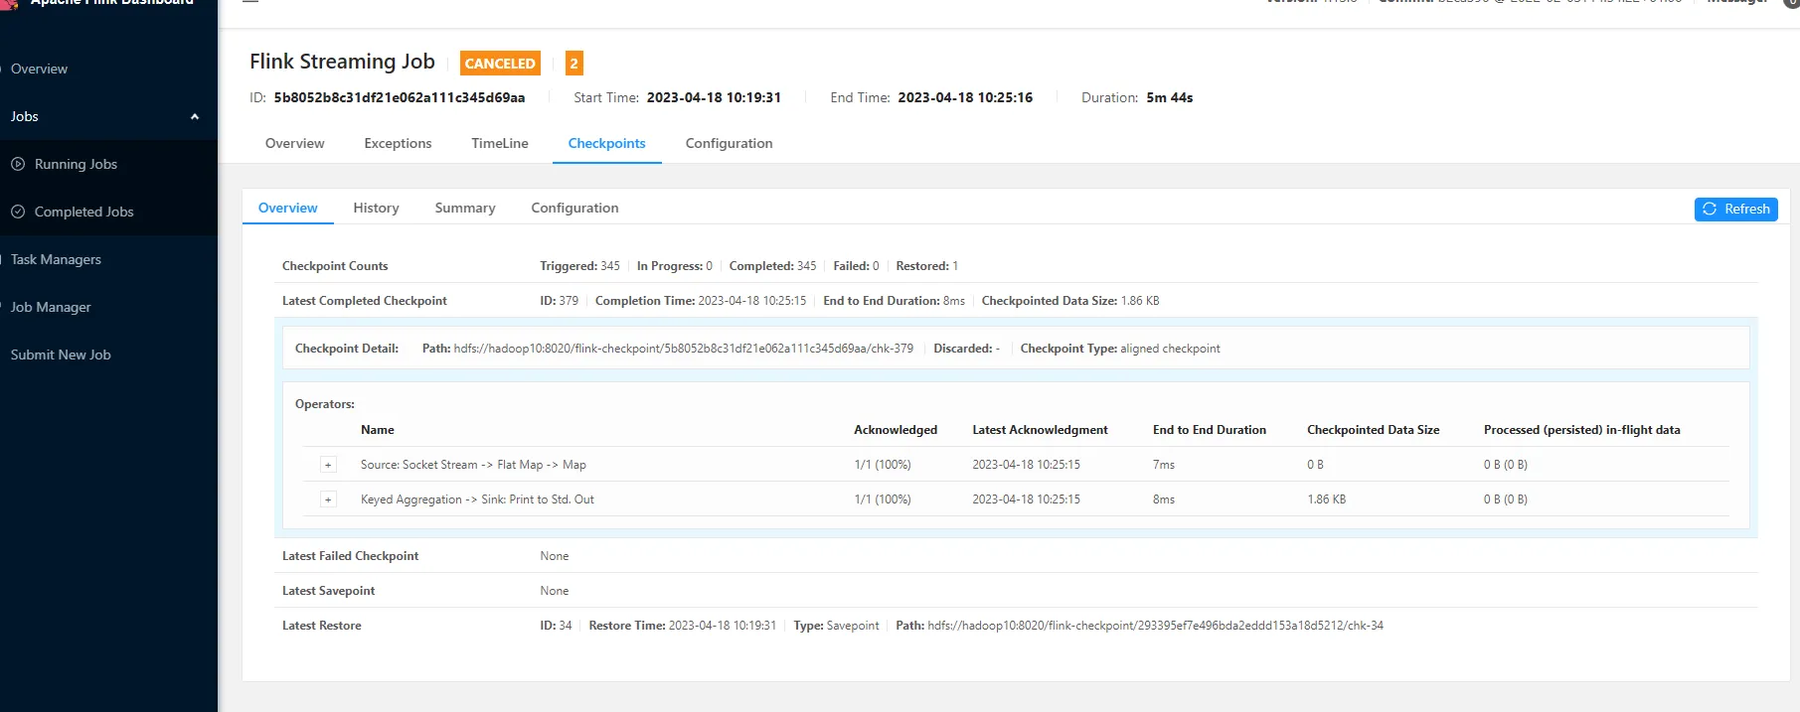Viewport: 1800px width, 712px height.
Task: Click the chk-379 checkpoint path
Action: pos(683,349)
